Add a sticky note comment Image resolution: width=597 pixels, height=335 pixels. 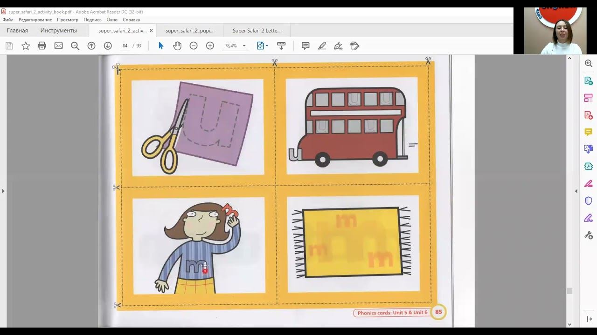tap(305, 46)
